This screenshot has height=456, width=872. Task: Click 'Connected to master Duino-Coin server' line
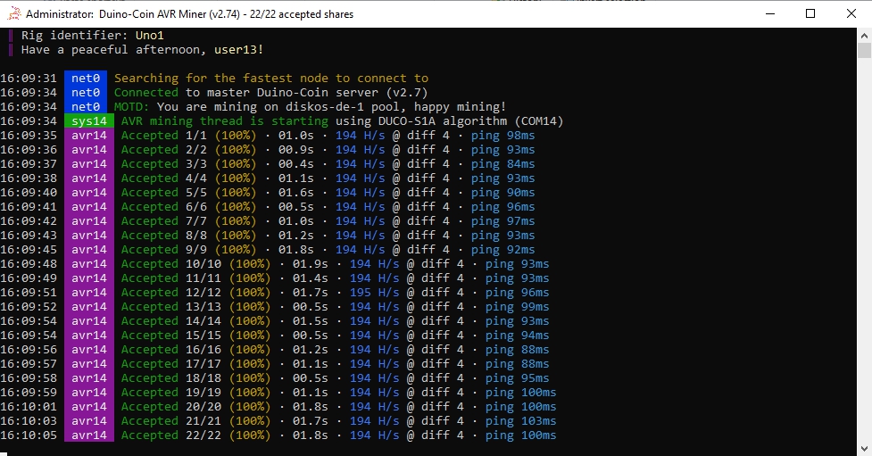point(270,92)
